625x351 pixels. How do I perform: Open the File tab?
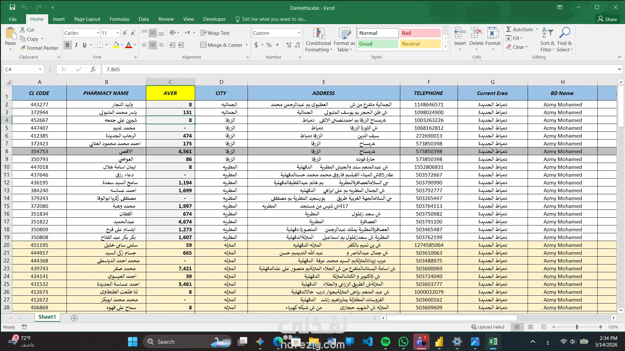point(13,19)
